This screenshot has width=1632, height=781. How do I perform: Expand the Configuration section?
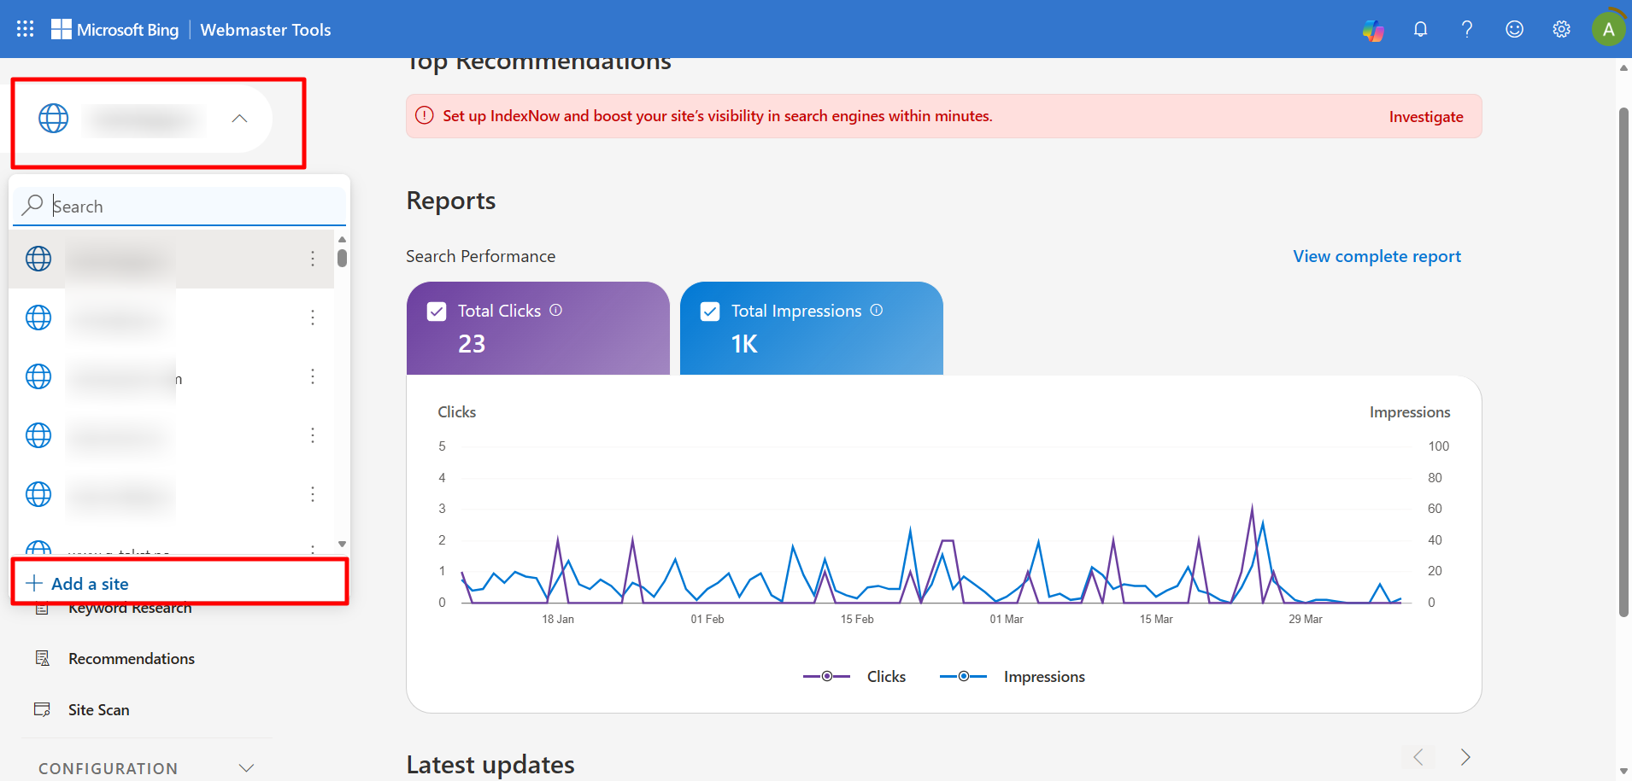246,766
